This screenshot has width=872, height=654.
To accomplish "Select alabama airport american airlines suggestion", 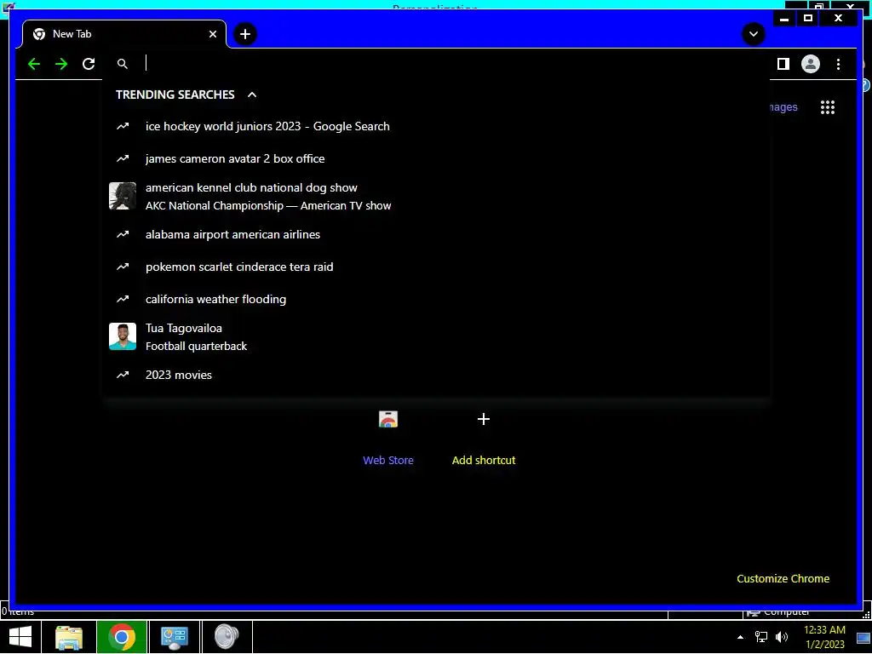I will click(437, 234).
